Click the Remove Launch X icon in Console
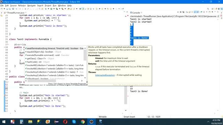This screenshot has width=223, height=125. (180, 12)
